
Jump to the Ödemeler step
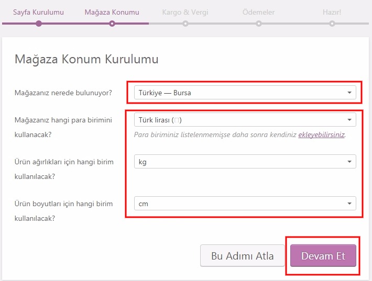(259, 13)
